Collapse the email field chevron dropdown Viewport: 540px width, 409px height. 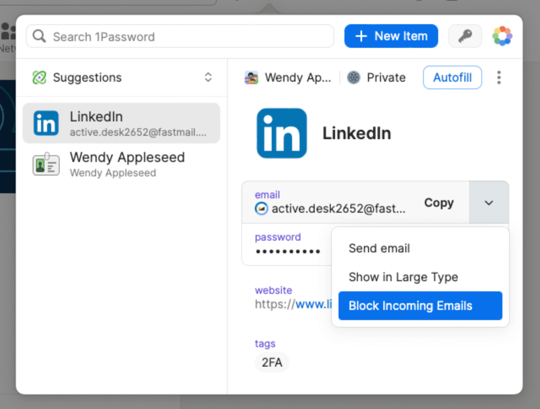tap(488, 203)
